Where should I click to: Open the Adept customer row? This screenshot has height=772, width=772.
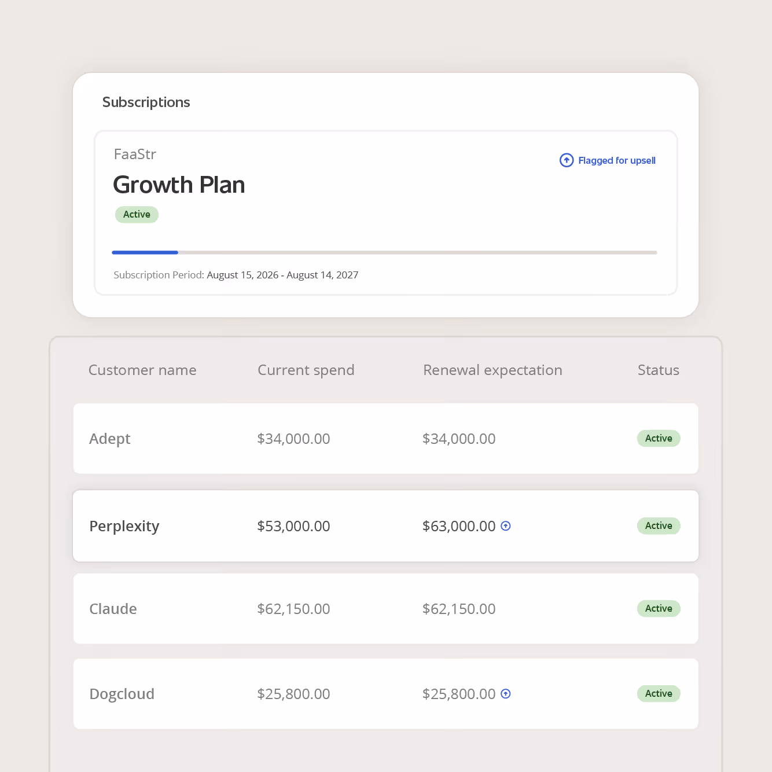coord(386,439)
